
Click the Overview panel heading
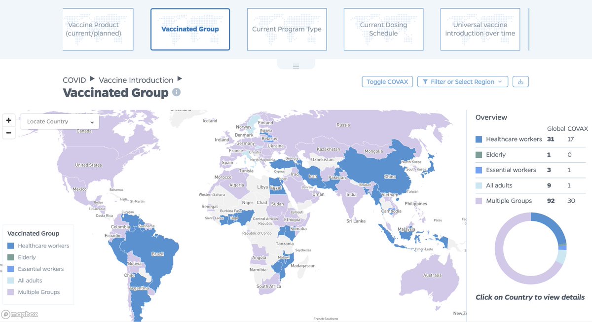(491, 117)
